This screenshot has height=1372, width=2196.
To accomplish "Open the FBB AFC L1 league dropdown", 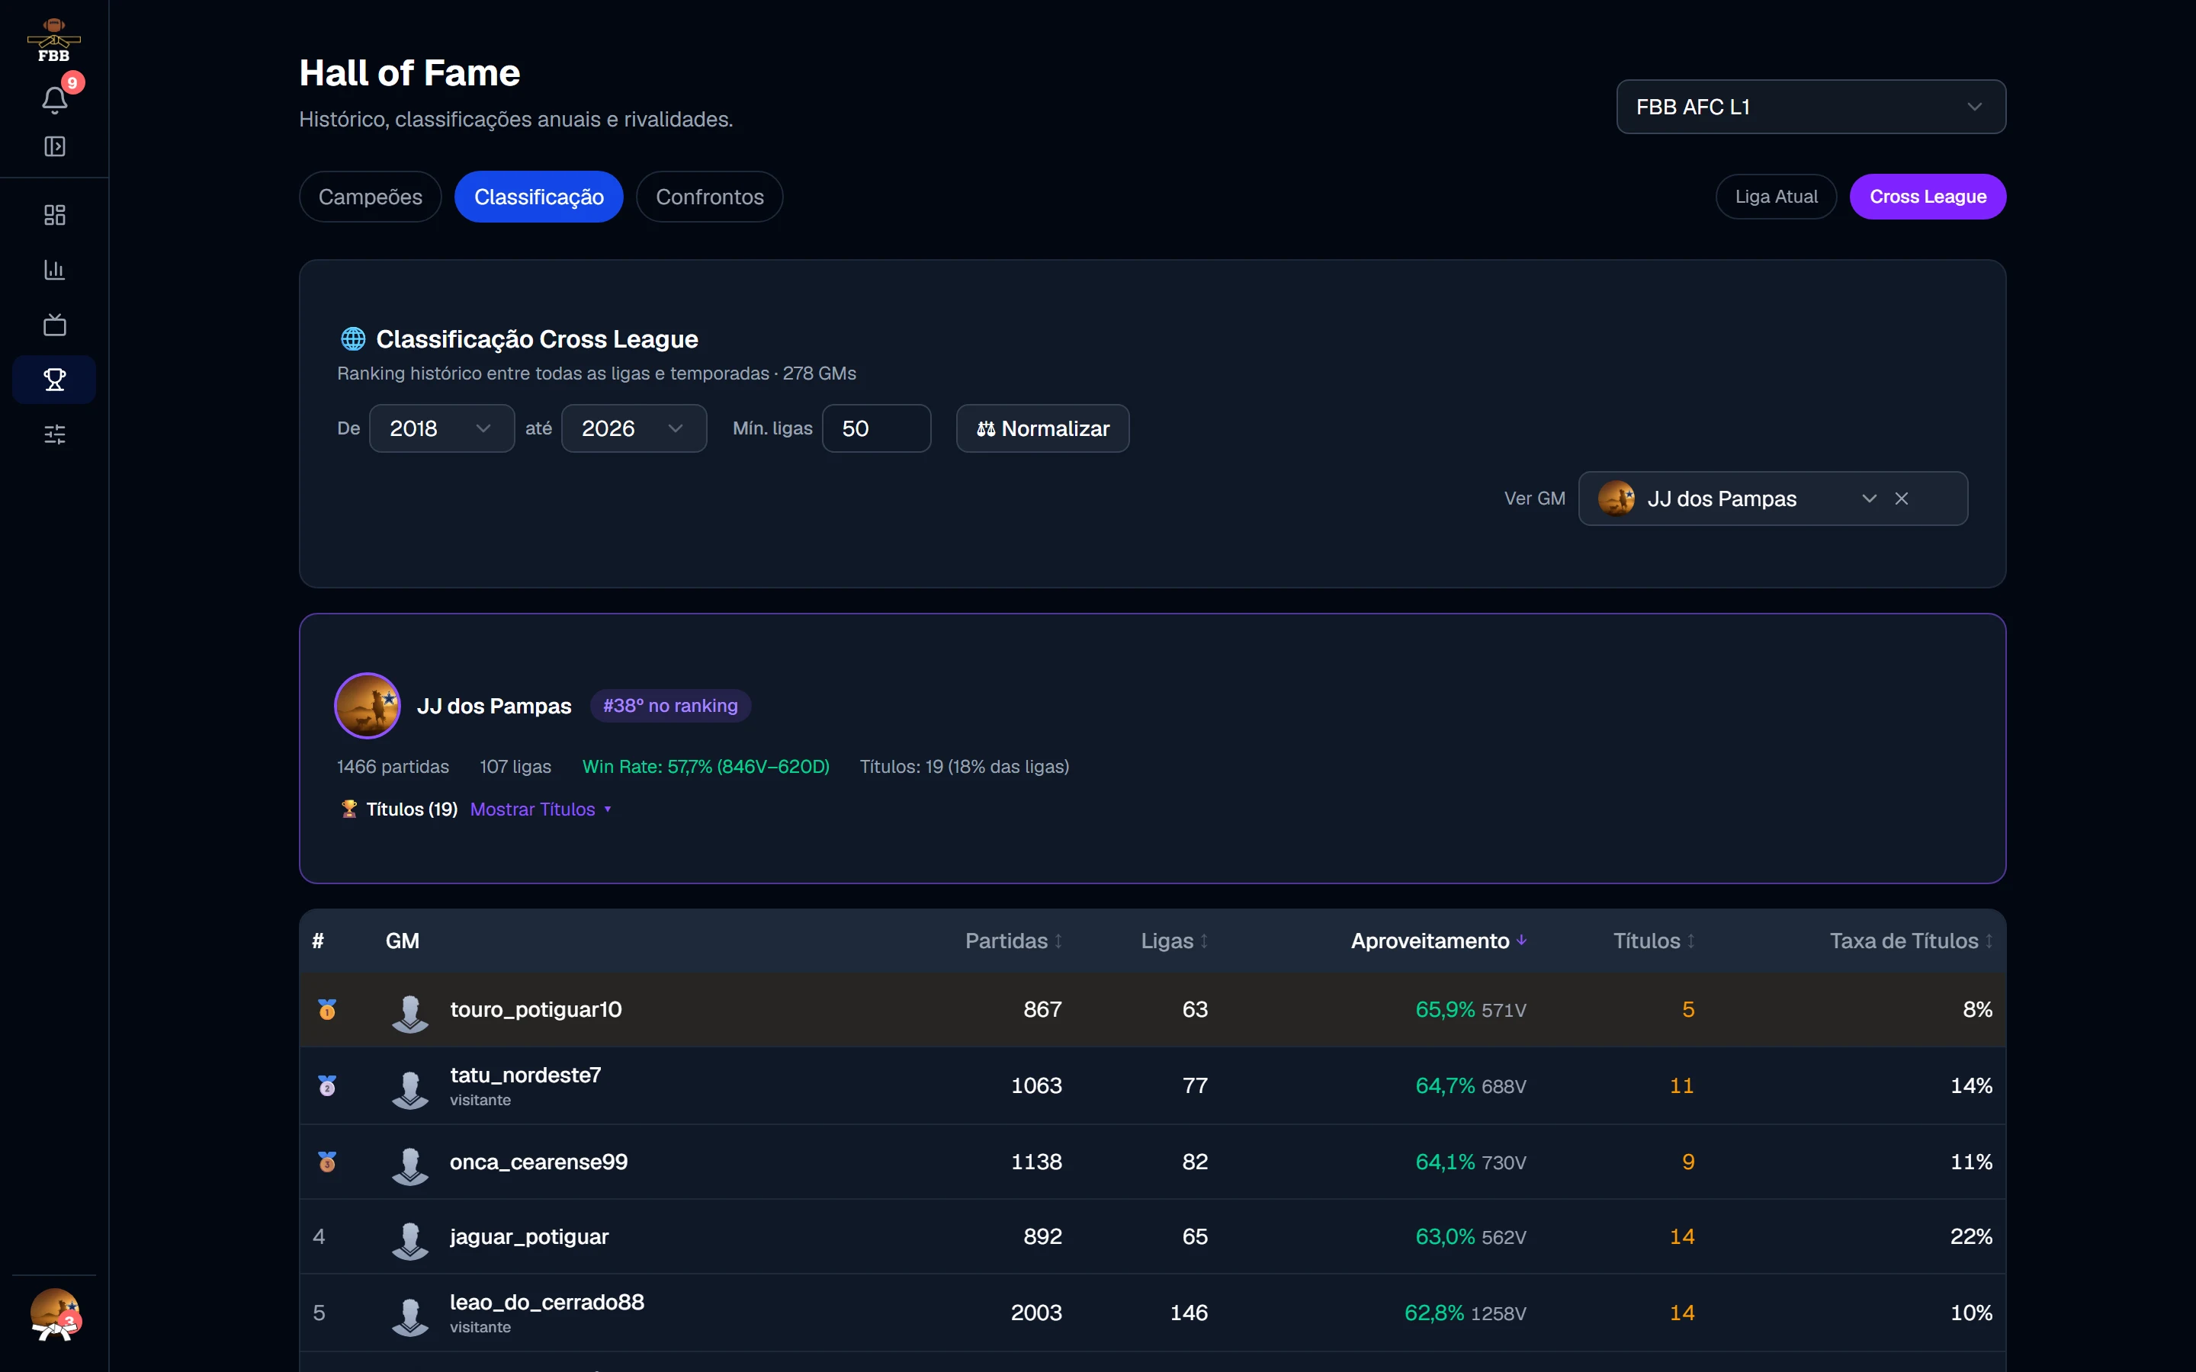I will coord(1810,107).
